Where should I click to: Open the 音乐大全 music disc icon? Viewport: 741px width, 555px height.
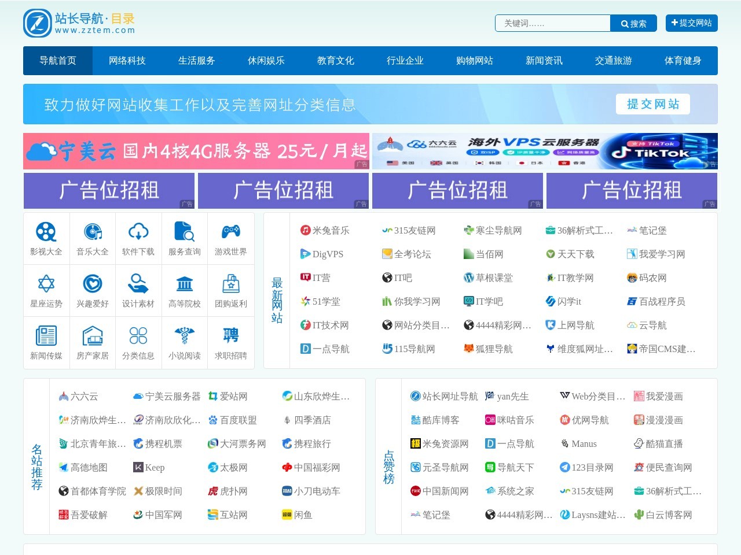pyautogui.click(x=93, y=232)
